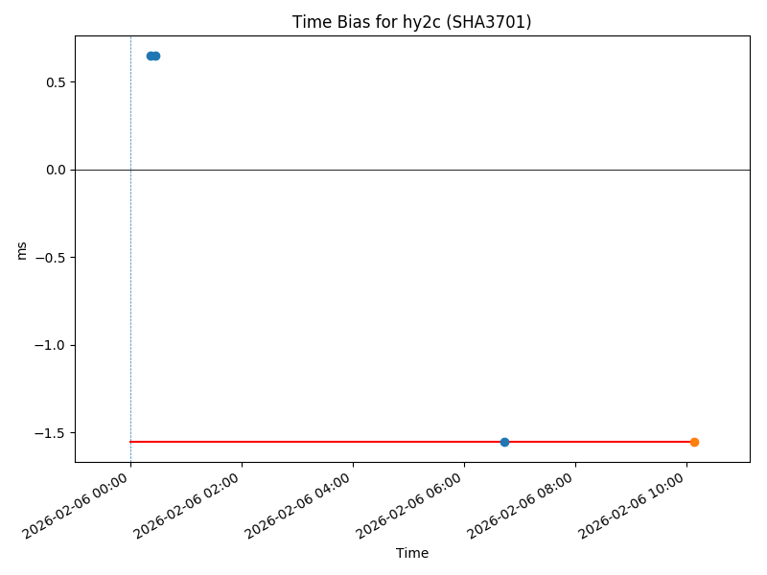Click the blue data point on red line
Screen dimensions: 767x575
504,442
